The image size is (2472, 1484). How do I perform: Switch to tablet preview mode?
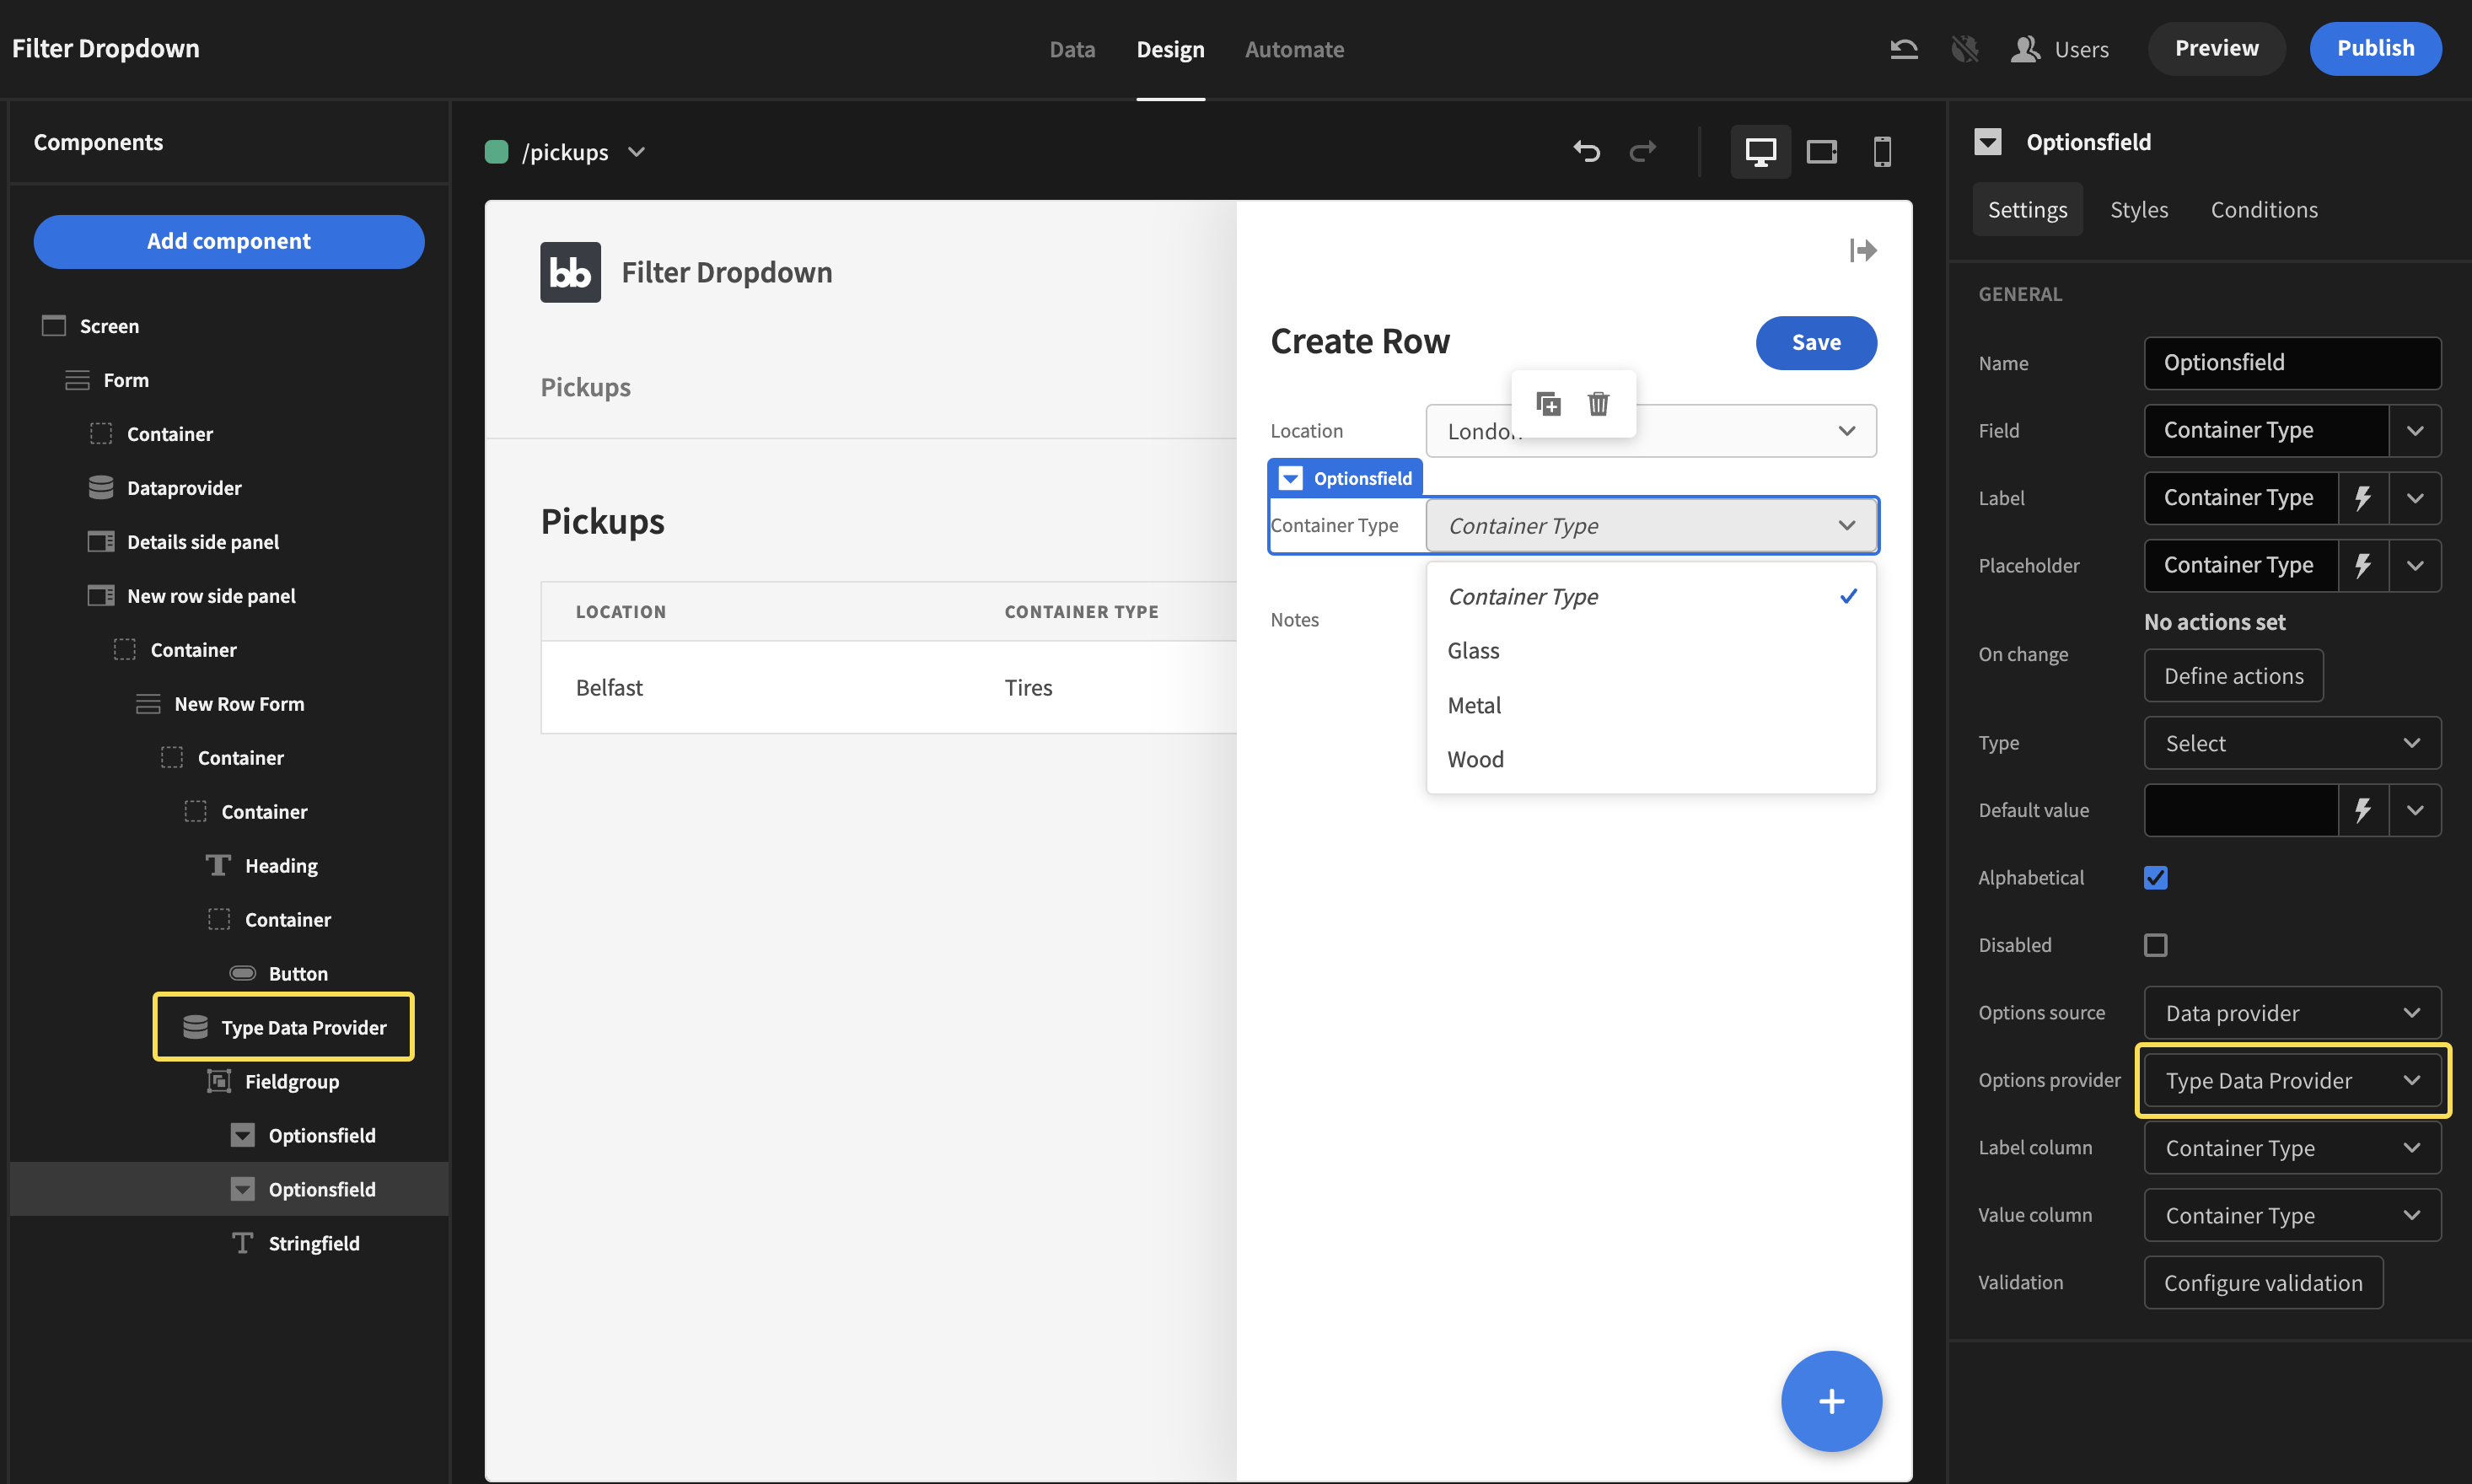[1821, 151]
